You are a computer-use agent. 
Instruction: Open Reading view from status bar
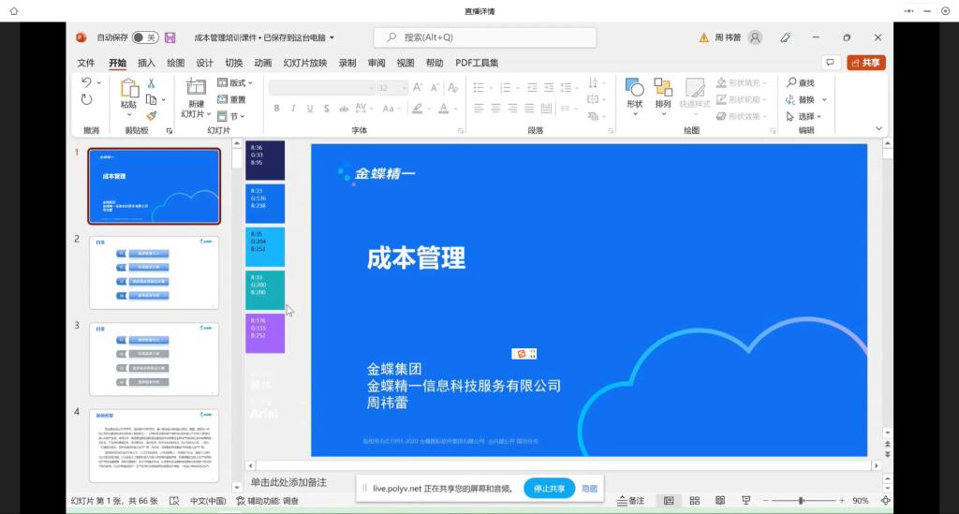pyautogui.click(x=720, y=501)
